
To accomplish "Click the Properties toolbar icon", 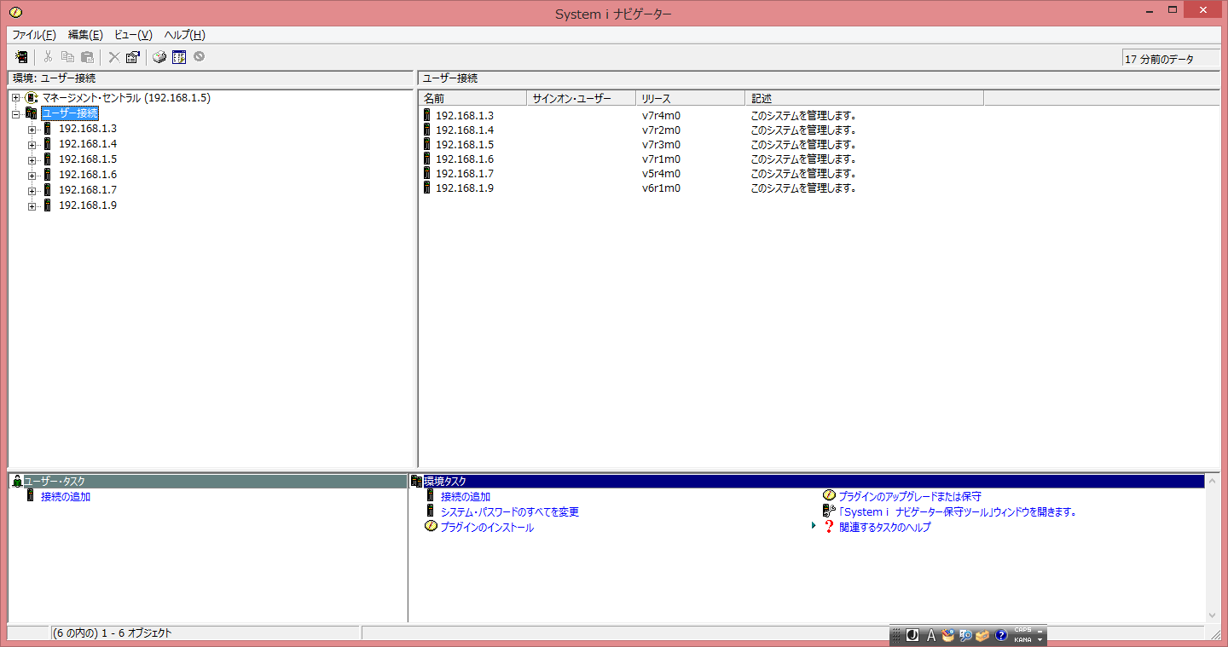I will tap(132, 57).
